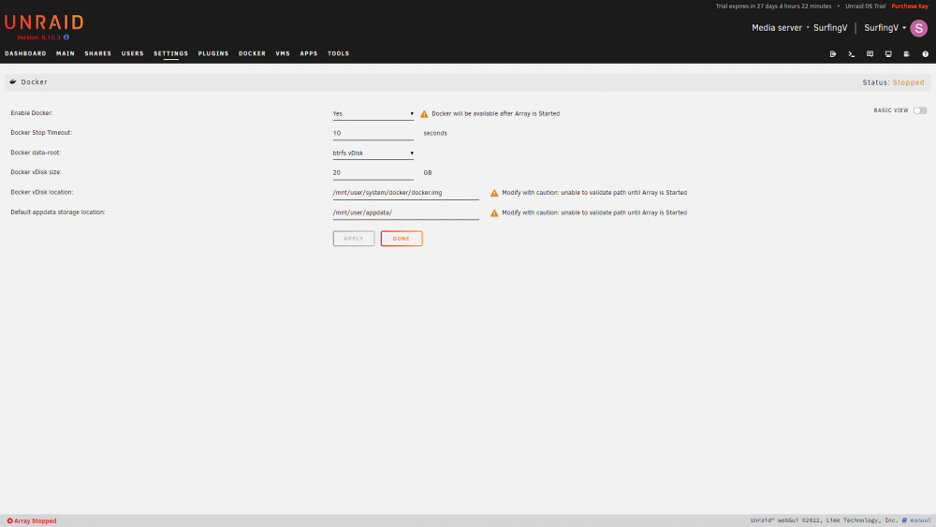This screenshot has width=936, height=527.
Task: Click the system info monitor icon
Action: click(x=888, y=54)
